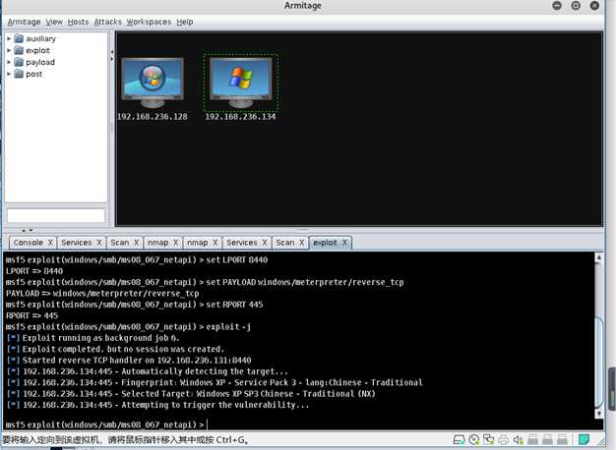The width and height of the screenshot is (616, 450).
Task: Switch to the Console tab
Action: click(x=29, y=243)
